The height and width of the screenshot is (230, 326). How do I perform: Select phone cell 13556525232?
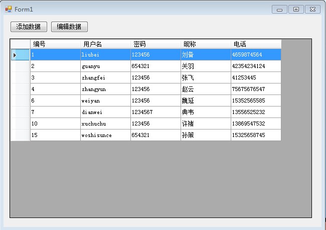tap(256, 112)
